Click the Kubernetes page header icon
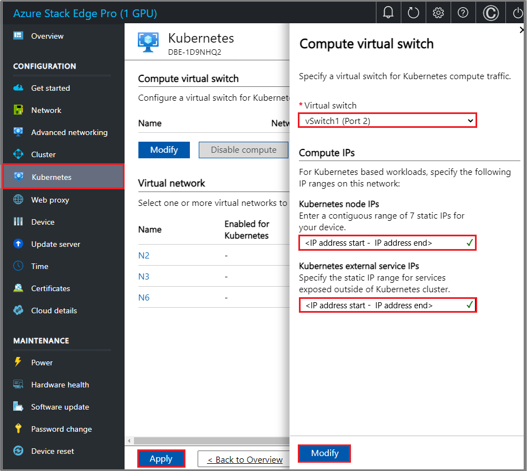Screen dimensions: 527x471 [x=148, y=42]
